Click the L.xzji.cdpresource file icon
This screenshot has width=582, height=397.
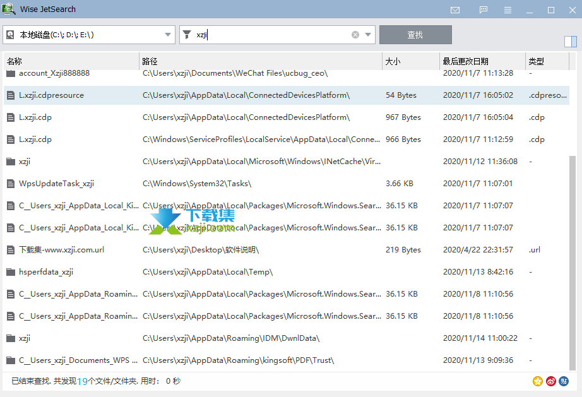point(11,95)
